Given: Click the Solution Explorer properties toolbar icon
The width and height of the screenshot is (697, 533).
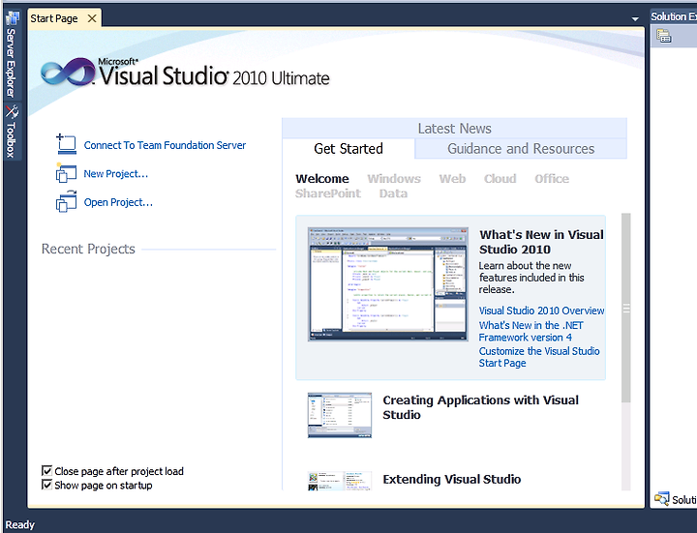Looking at the screenshot, I should pyautogui.click(x=664, y=36).
